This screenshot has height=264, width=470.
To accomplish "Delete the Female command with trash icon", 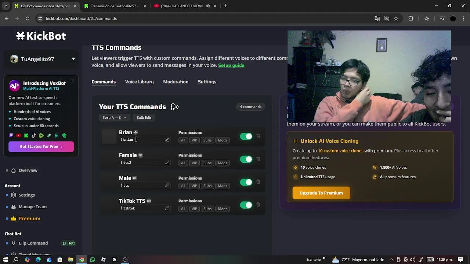I will click(x=258, y=159).
